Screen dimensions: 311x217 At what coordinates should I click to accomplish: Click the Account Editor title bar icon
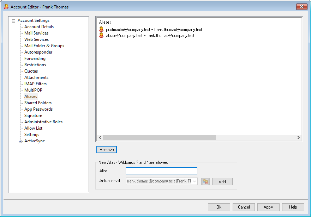[6, 7]
